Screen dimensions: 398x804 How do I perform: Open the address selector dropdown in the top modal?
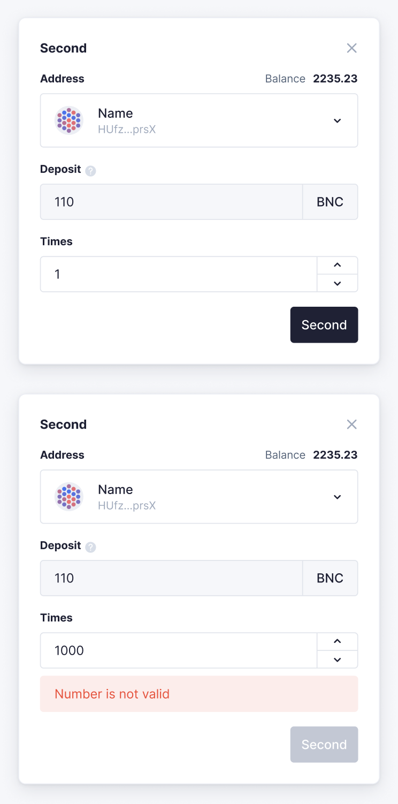point(338,120)
